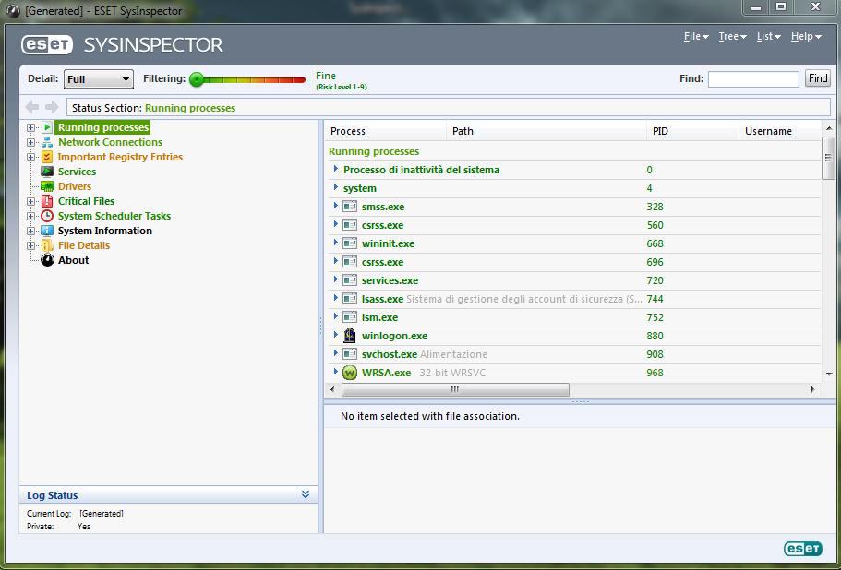The height and width of the screenshot is (570, 841).
Task: Click the lsm.exe process icon
Action: coord(350,317)
